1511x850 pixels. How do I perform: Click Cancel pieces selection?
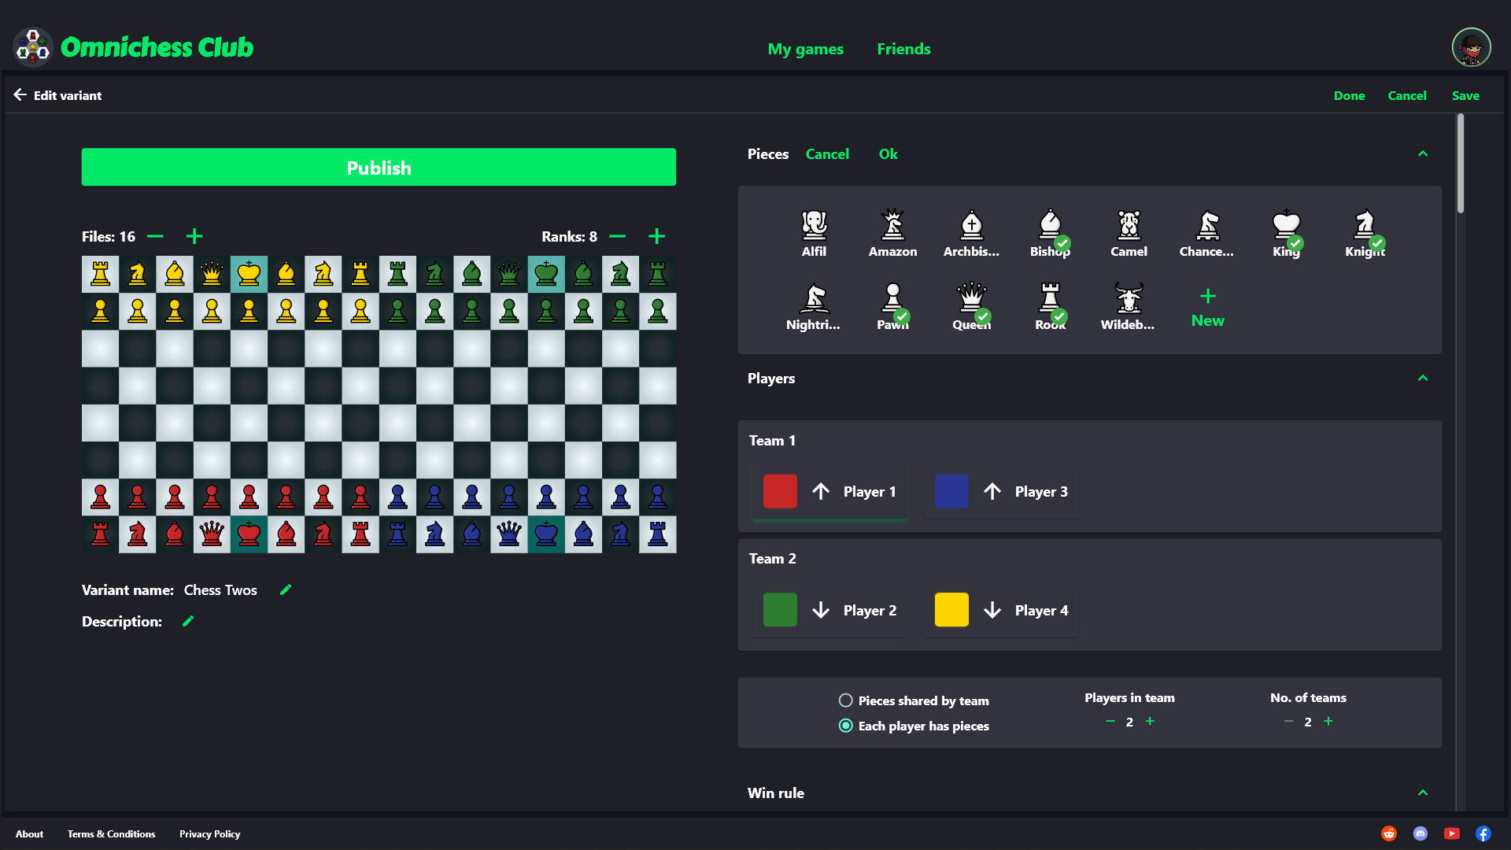click(827, 153)
